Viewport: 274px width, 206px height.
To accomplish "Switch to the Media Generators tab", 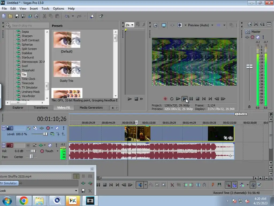I will (91, 108).
